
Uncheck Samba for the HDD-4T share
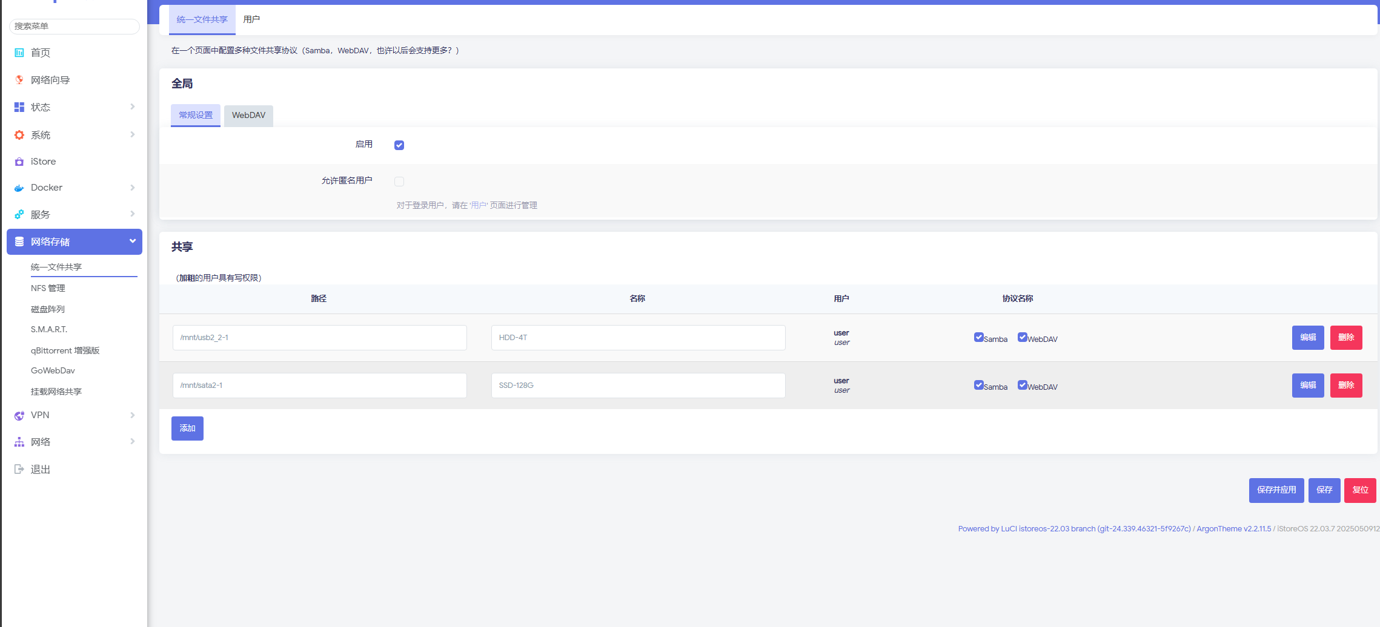coord(978,338)
